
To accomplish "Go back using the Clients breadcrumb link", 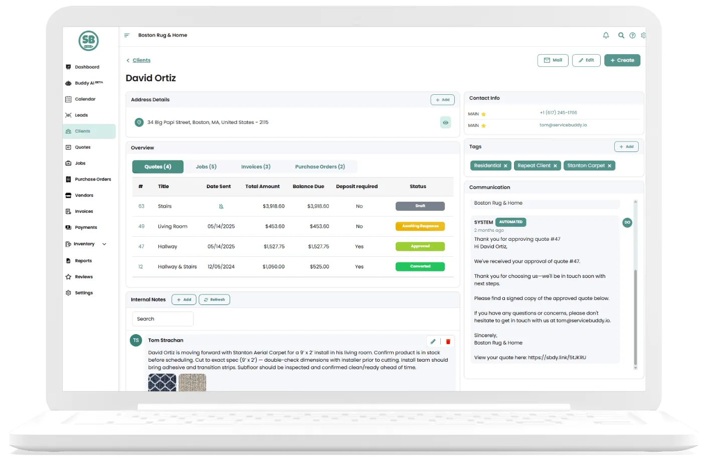I will click(141, 60).
